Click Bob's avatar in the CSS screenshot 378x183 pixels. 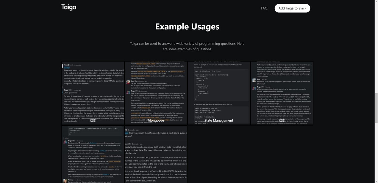click(x=254, y=80)
